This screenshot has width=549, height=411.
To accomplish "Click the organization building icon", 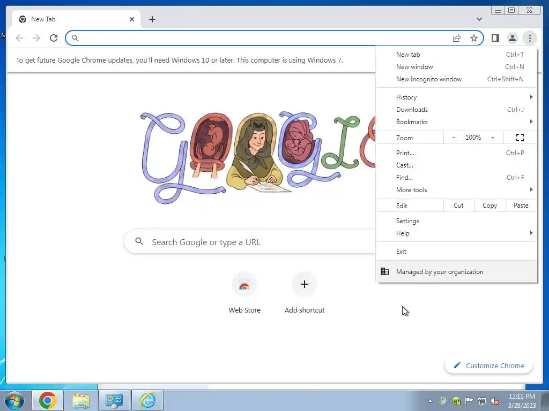I will [385, 271].
